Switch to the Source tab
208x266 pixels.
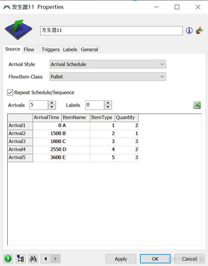tap(13, 49)
